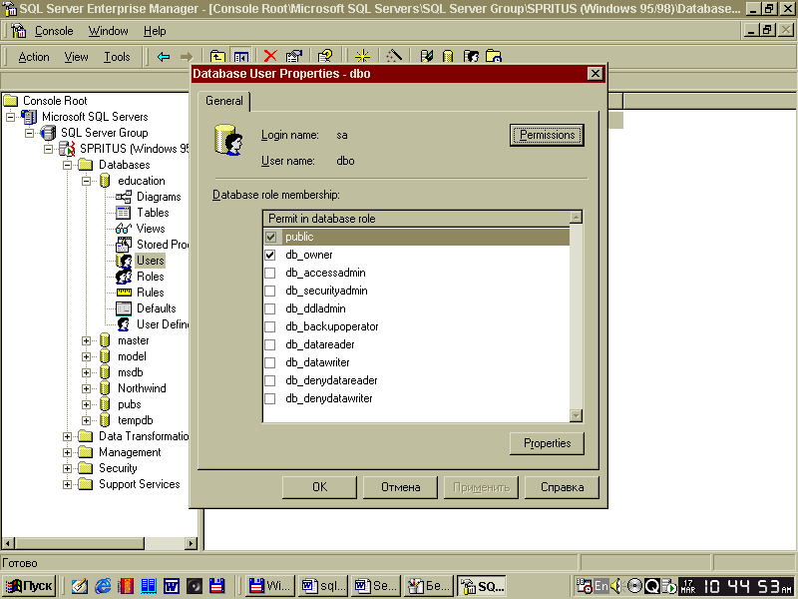Tick the db_datareader checkbox
Image resolution: width=798 pixels, height=599 pixels.
click(270, 344)
